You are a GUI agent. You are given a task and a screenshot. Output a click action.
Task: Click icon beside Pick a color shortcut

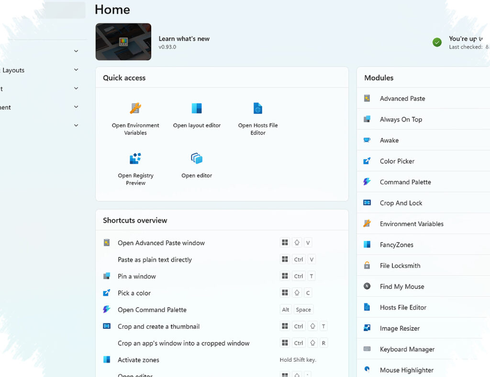pyautogui.click(x=107, y=293)
